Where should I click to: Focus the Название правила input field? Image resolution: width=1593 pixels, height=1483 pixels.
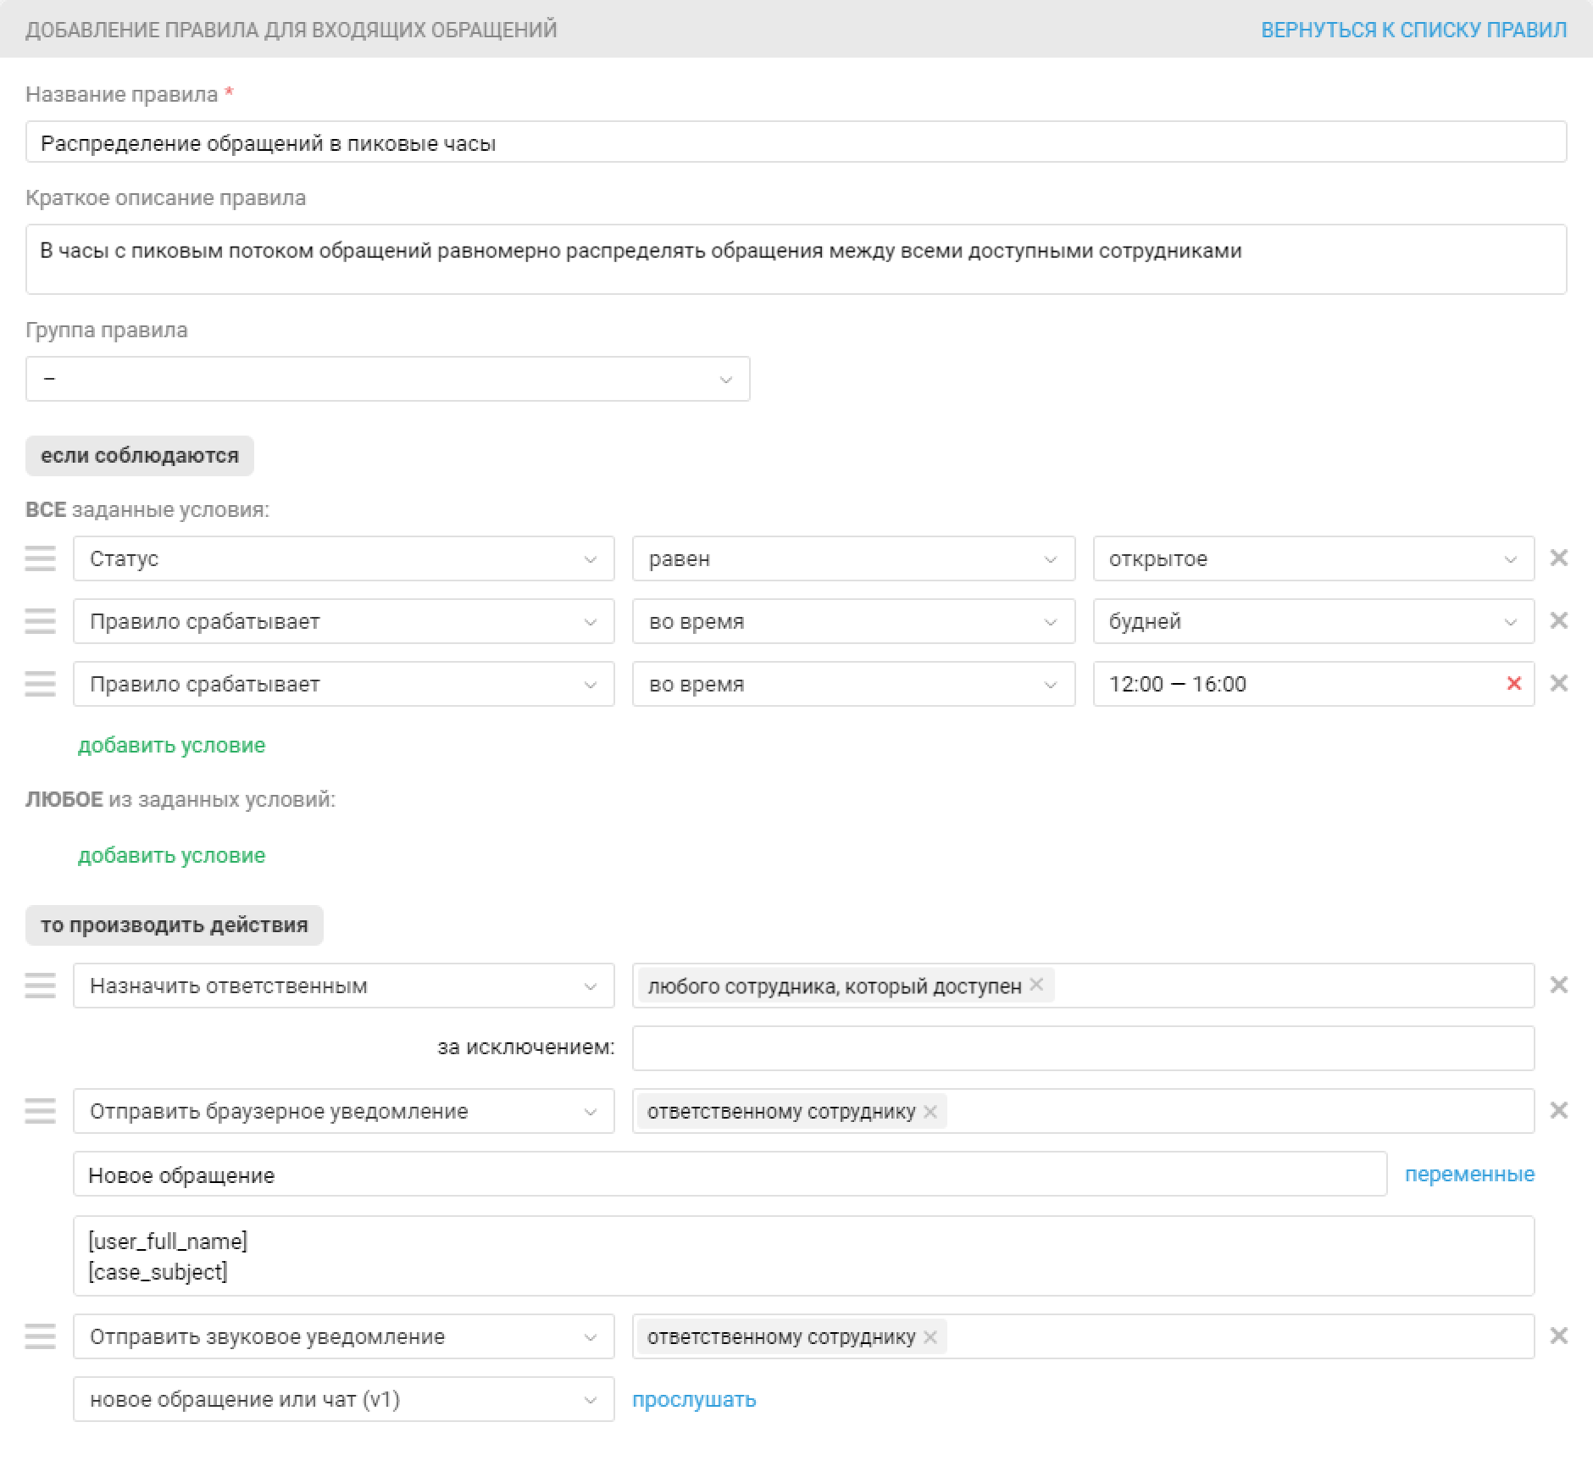(x=796, y=142)
